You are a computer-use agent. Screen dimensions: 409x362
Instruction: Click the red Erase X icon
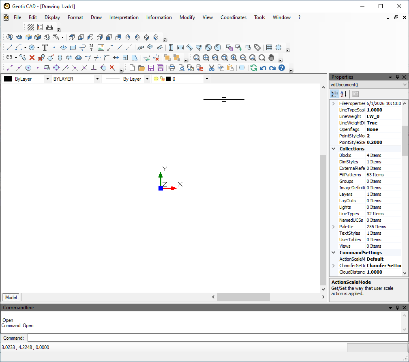click(32, 58)
